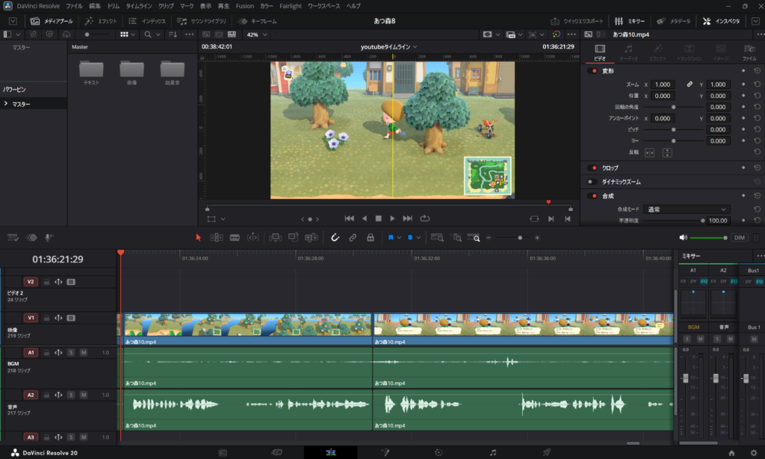
Task: Mute the A1 BGM track
Action: (x=84, y=352)
